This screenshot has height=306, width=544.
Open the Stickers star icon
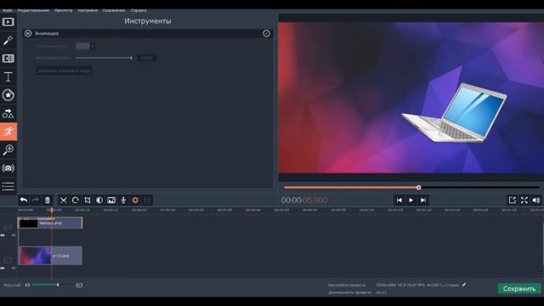(x=8, y=95)
